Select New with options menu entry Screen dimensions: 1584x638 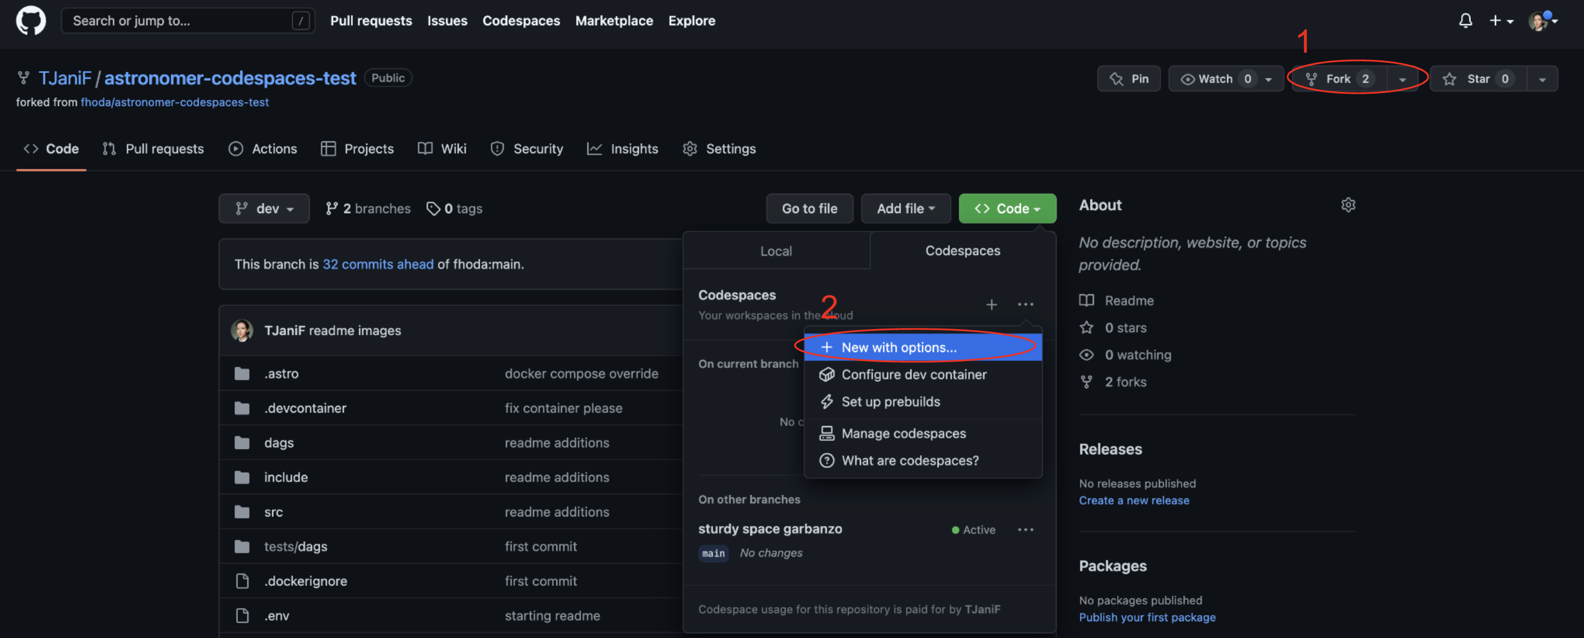click(899, 347)
